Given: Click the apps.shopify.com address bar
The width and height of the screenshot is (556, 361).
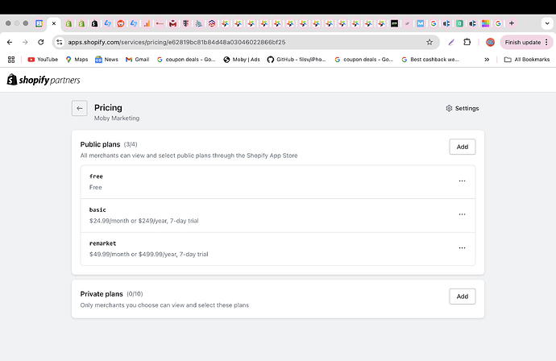Looking at the screenshot, I should [x=245, y=42].
